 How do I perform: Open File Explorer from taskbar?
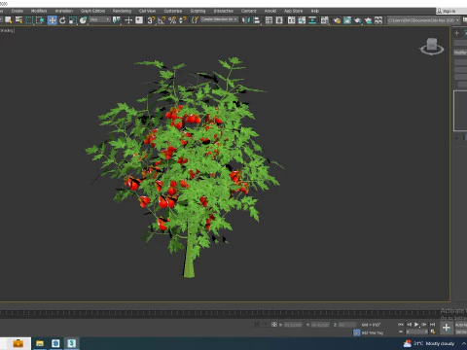(x=40, y=343)
